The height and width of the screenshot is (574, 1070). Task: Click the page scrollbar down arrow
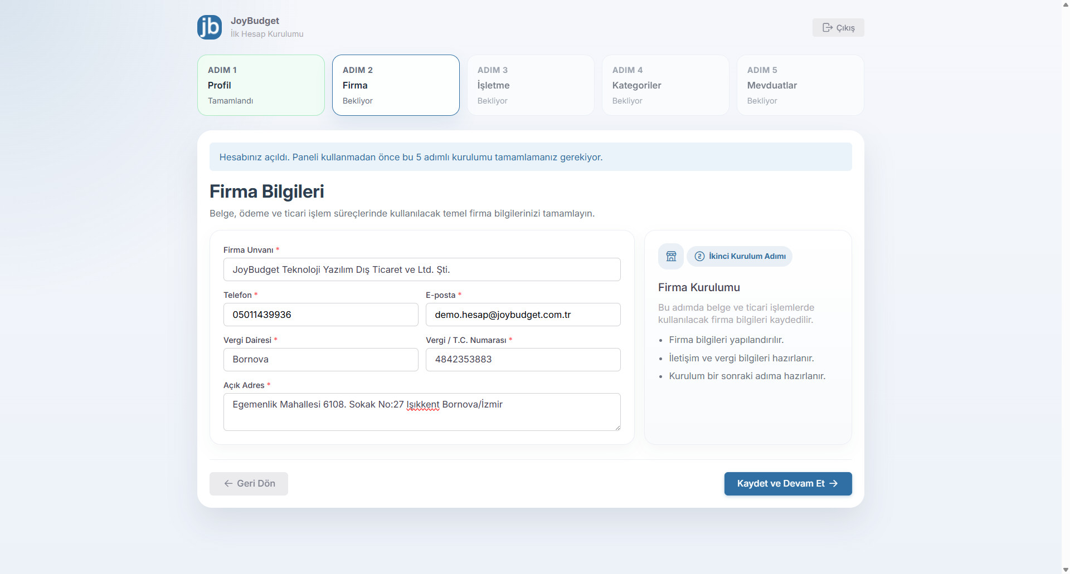point(1066,570)
